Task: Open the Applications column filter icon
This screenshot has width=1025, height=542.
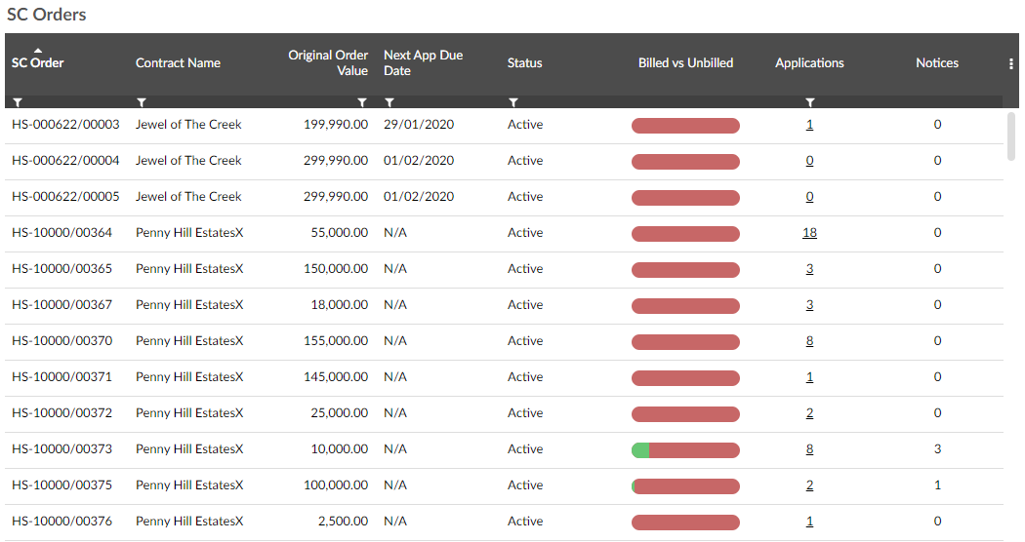Action: 809,101
